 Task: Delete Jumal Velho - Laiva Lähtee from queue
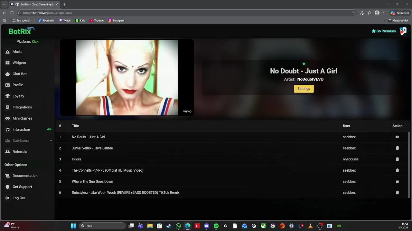pos(397,148)
